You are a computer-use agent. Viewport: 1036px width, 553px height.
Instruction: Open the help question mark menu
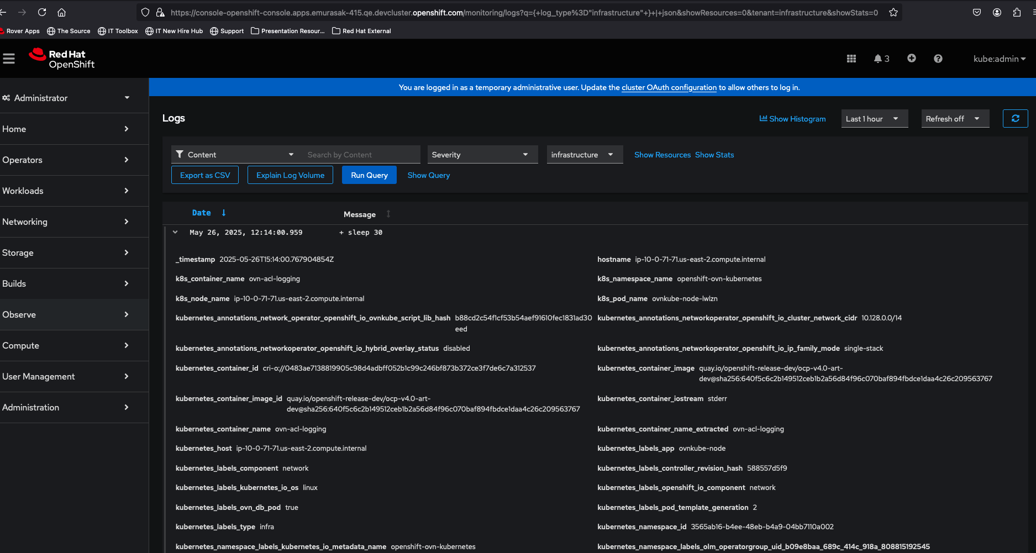(938, 59)
